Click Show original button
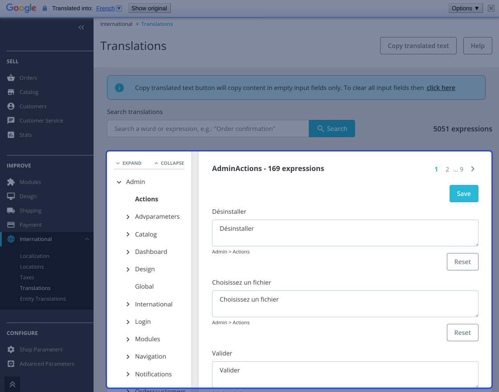 (x=149, y=8)
